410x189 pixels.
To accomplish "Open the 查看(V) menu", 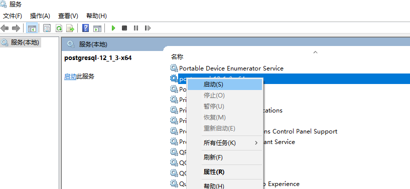I will [68, 16].
